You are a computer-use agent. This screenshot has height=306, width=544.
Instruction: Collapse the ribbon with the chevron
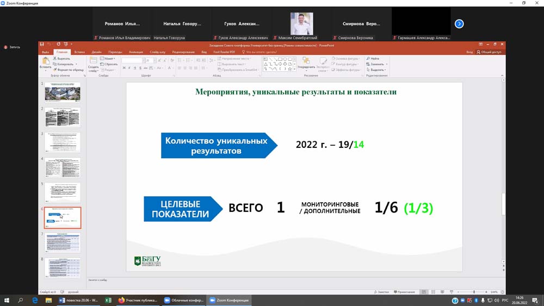click(x=502, y=75)
